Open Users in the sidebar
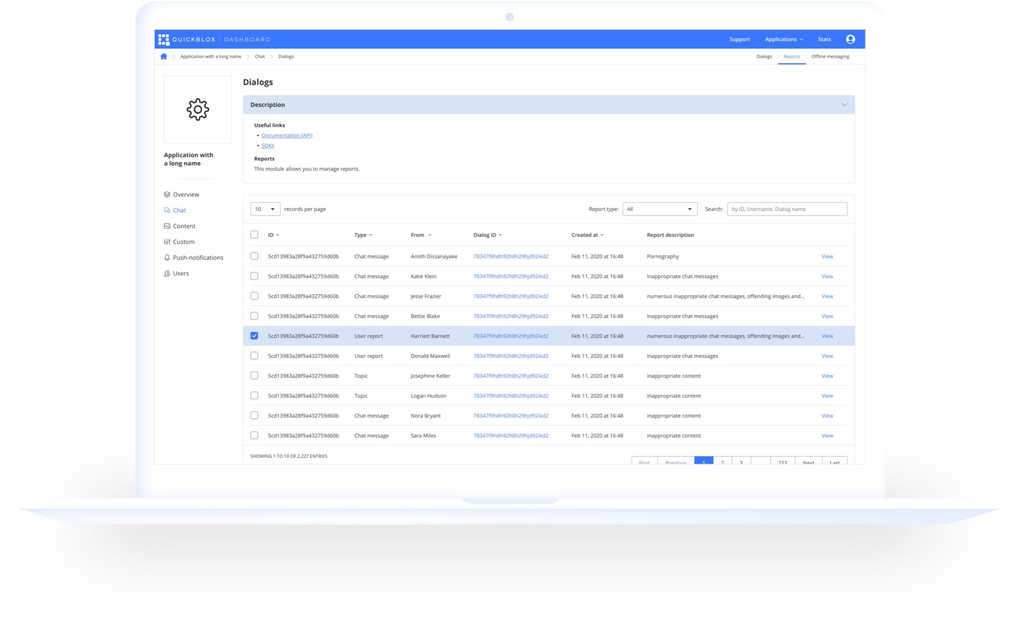This screenshot has width=1021, height=629. [177, 273]
